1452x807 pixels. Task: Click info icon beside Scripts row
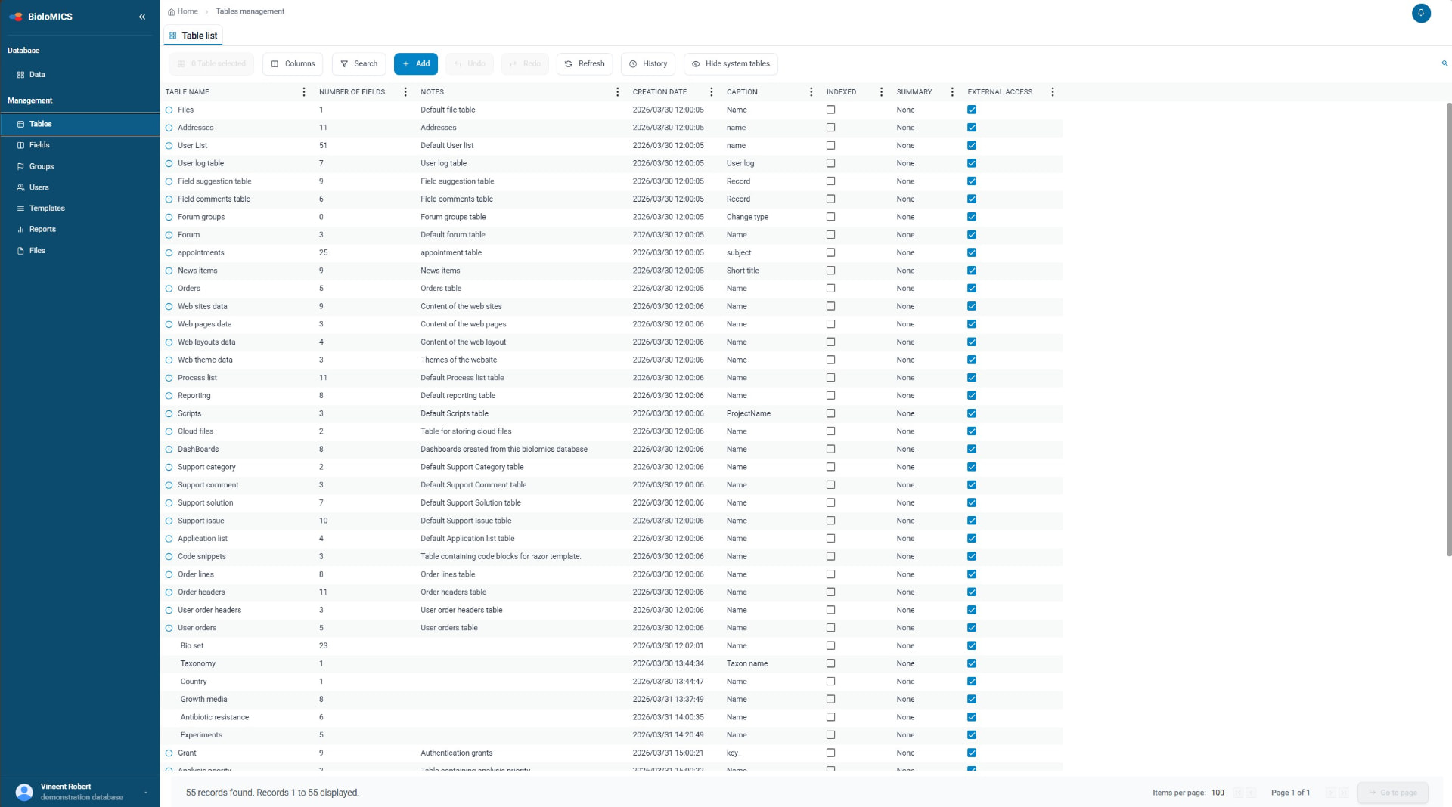click(169, 414)
